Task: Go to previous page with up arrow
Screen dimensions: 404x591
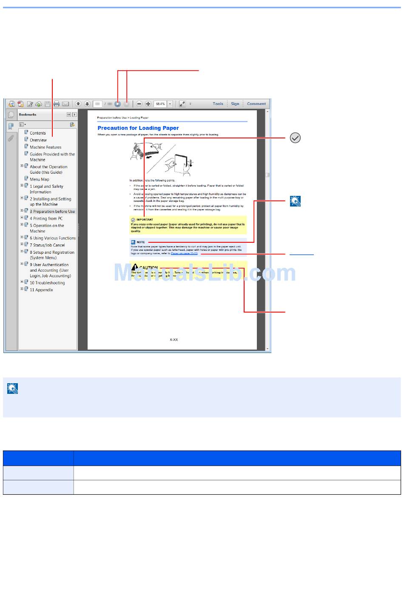Action: [78, 104]
